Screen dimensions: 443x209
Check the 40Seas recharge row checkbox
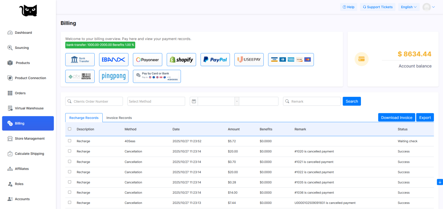coord(70,141)
